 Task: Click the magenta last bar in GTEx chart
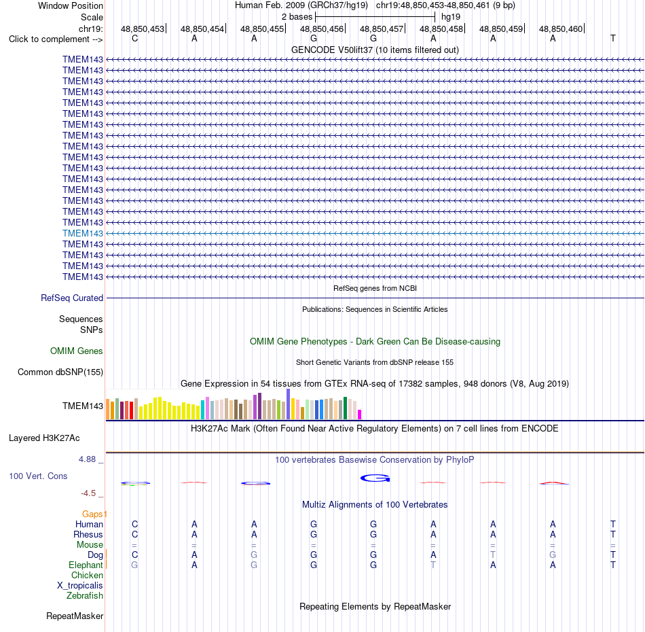360,415
